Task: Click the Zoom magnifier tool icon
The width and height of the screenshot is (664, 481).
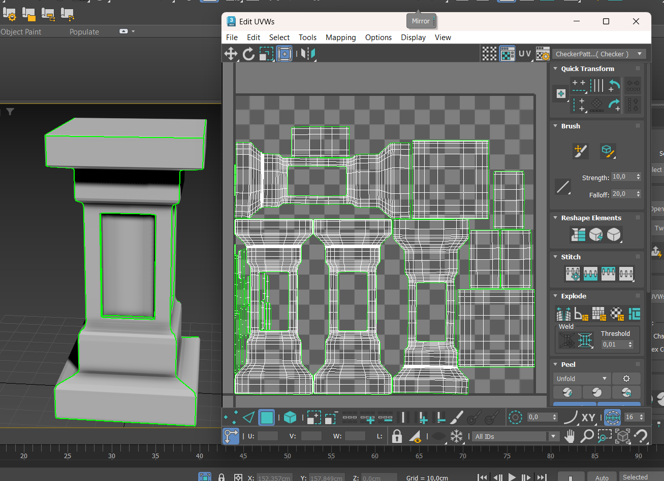Action: pyautogui.click(x=587, y=436)
